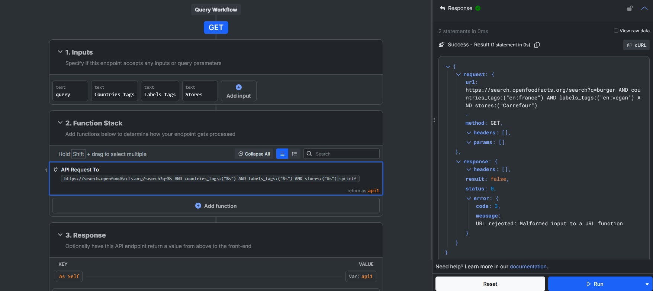Click the GET method badge
Viewport: 653px width, 291px height.
point(216,27)
